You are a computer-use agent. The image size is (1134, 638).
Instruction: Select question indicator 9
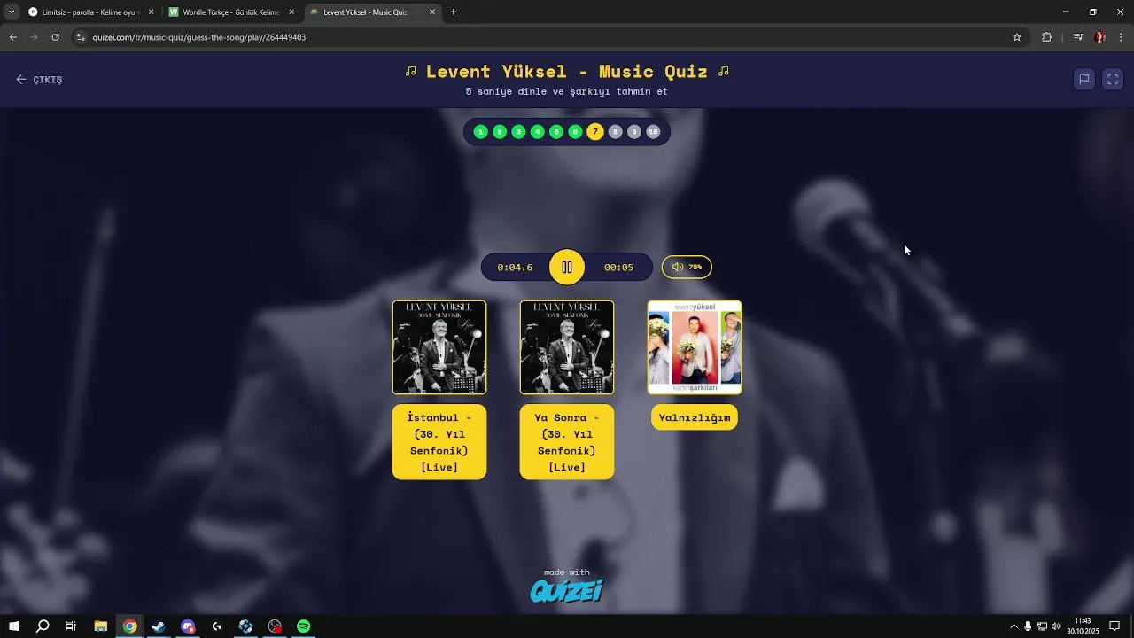pos(634,132)
